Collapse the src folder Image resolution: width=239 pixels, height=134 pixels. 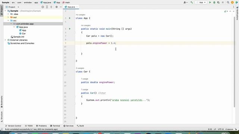click(x=8, y=20)
